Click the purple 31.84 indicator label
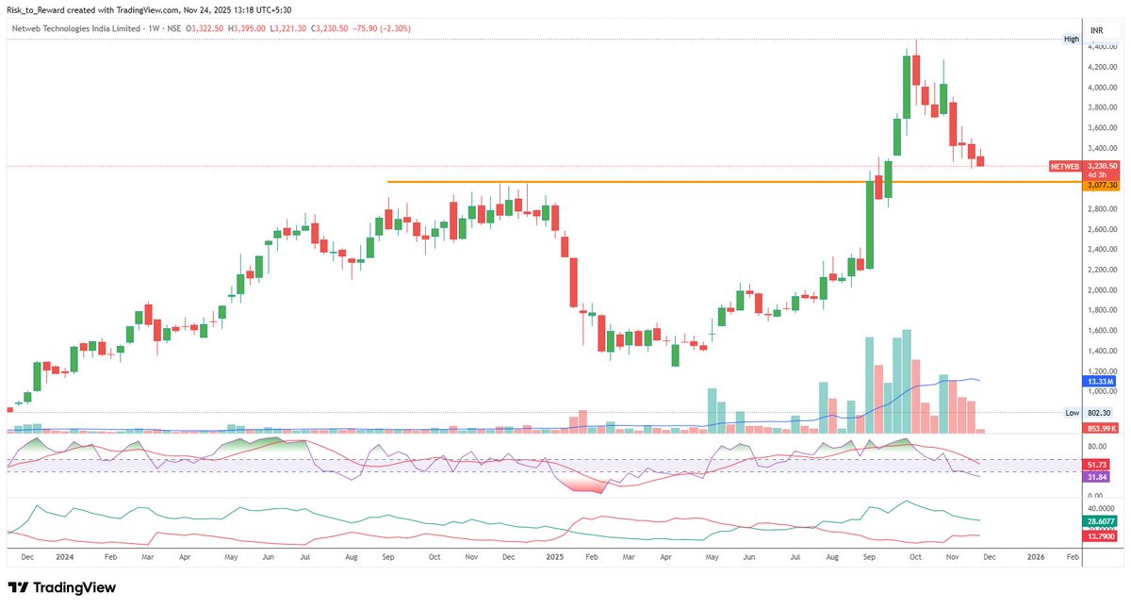The width and height of the screenshot is (1131, 608). click(x=1094, y=478)
